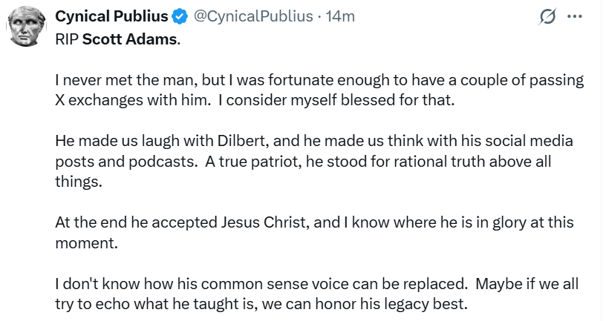Open the Cynical Publius display name link

click(112, 17)
